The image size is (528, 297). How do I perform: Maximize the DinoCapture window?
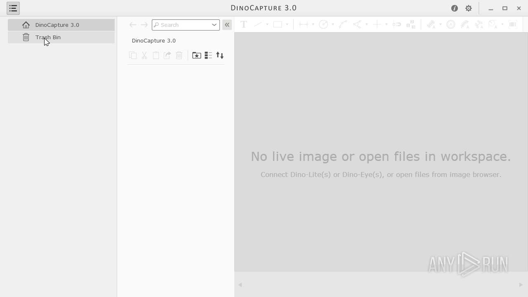[x=505, y=8]
